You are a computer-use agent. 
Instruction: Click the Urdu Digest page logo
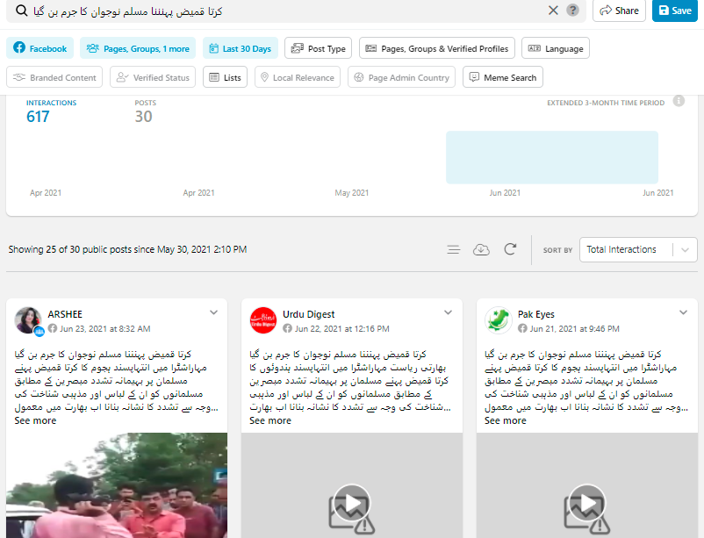(262, 320)
